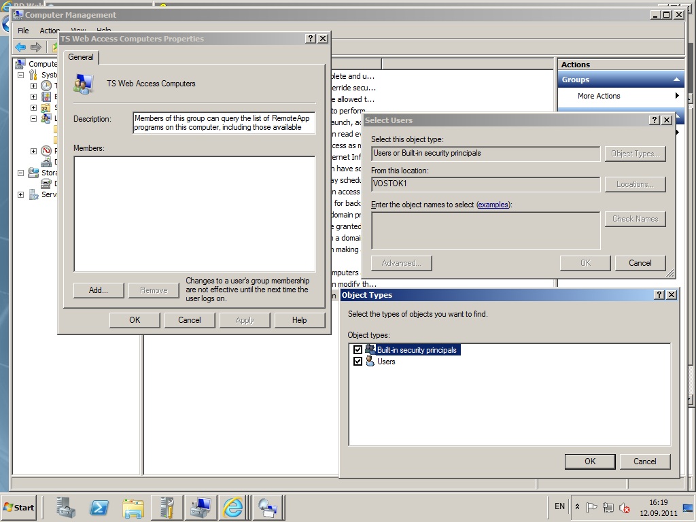Select the Built-in security principals list item
The image size is (696, 522).
(x=416, y=350)
